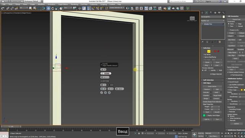
Task: Collapse the Selection rollout
Action: click(207, 48)
